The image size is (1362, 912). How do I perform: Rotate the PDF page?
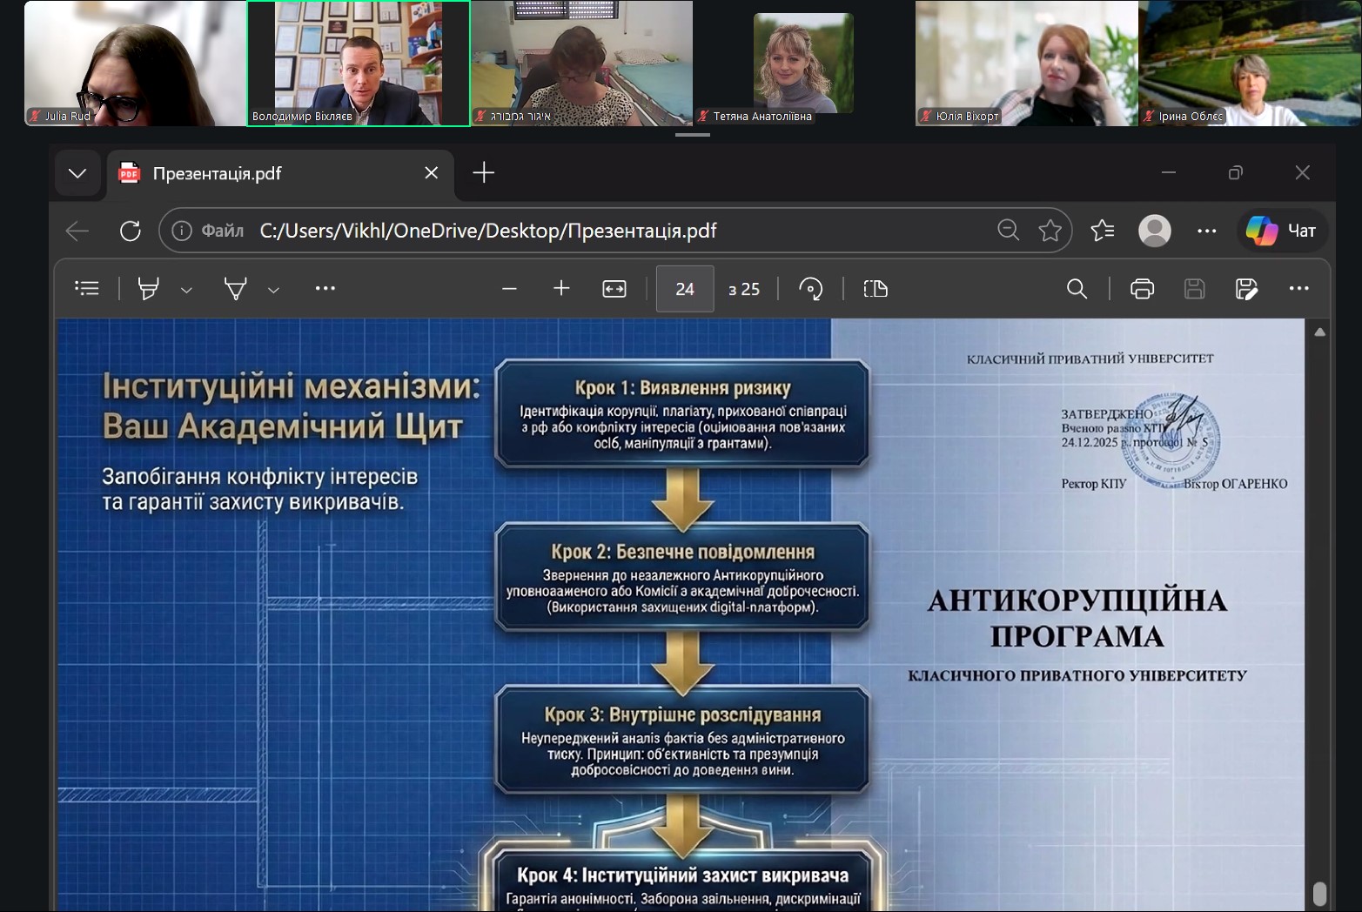coord(810,288)
